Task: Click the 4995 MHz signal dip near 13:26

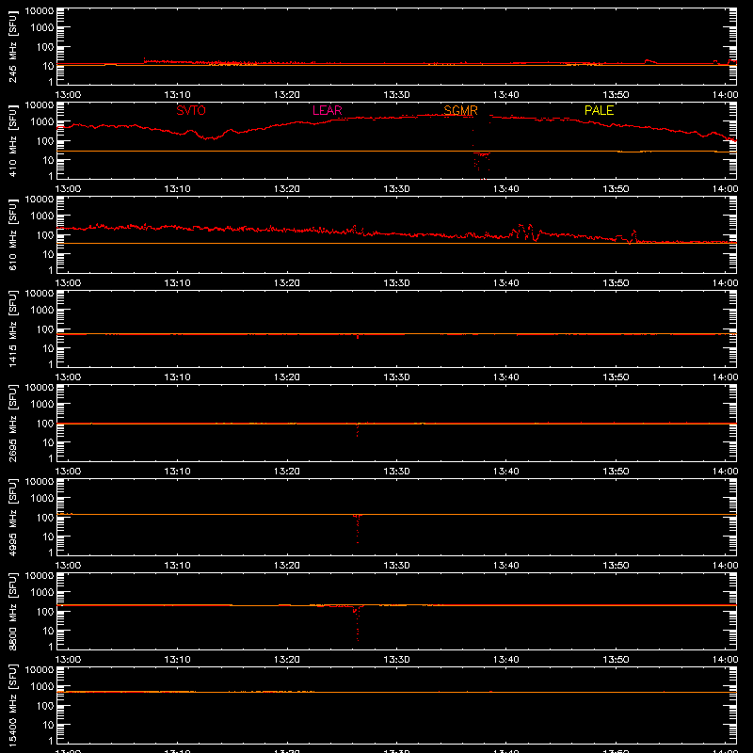Action: [358, 528]
